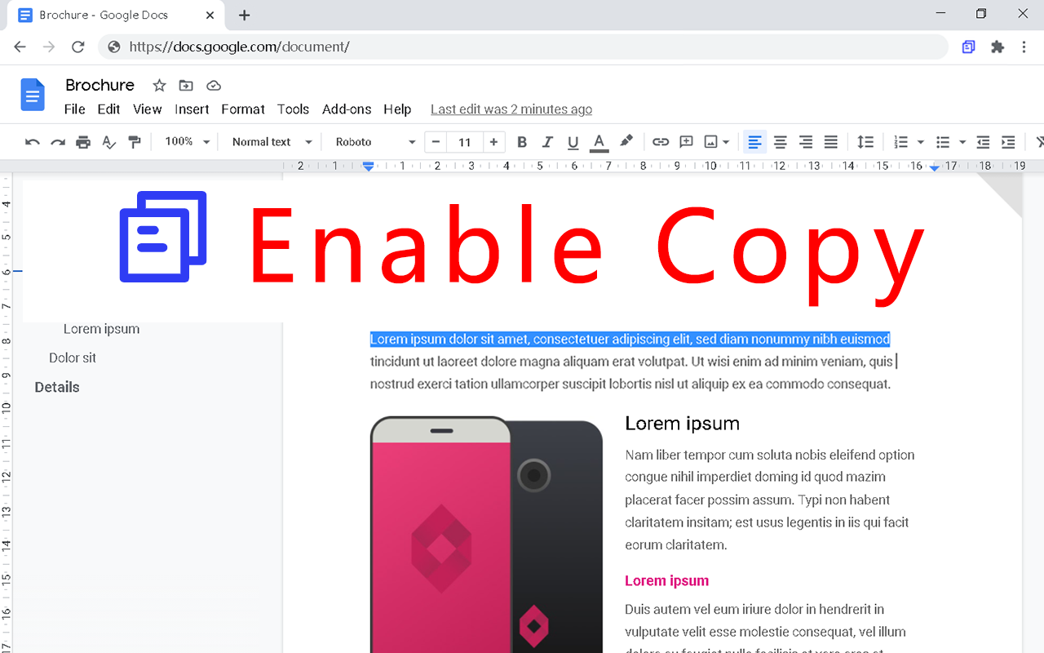Open the Add-ons menu
Viewport: 1044px width, 653px height.
(x=347, y=109)
